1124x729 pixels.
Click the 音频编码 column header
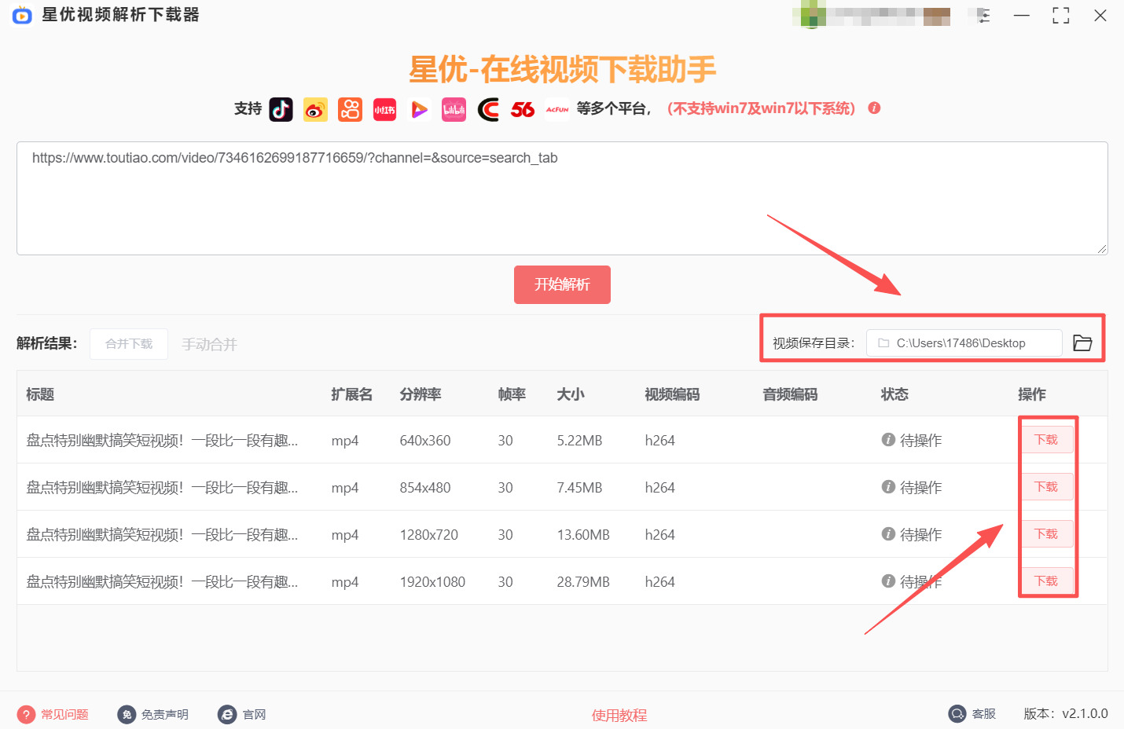(790, 394)
